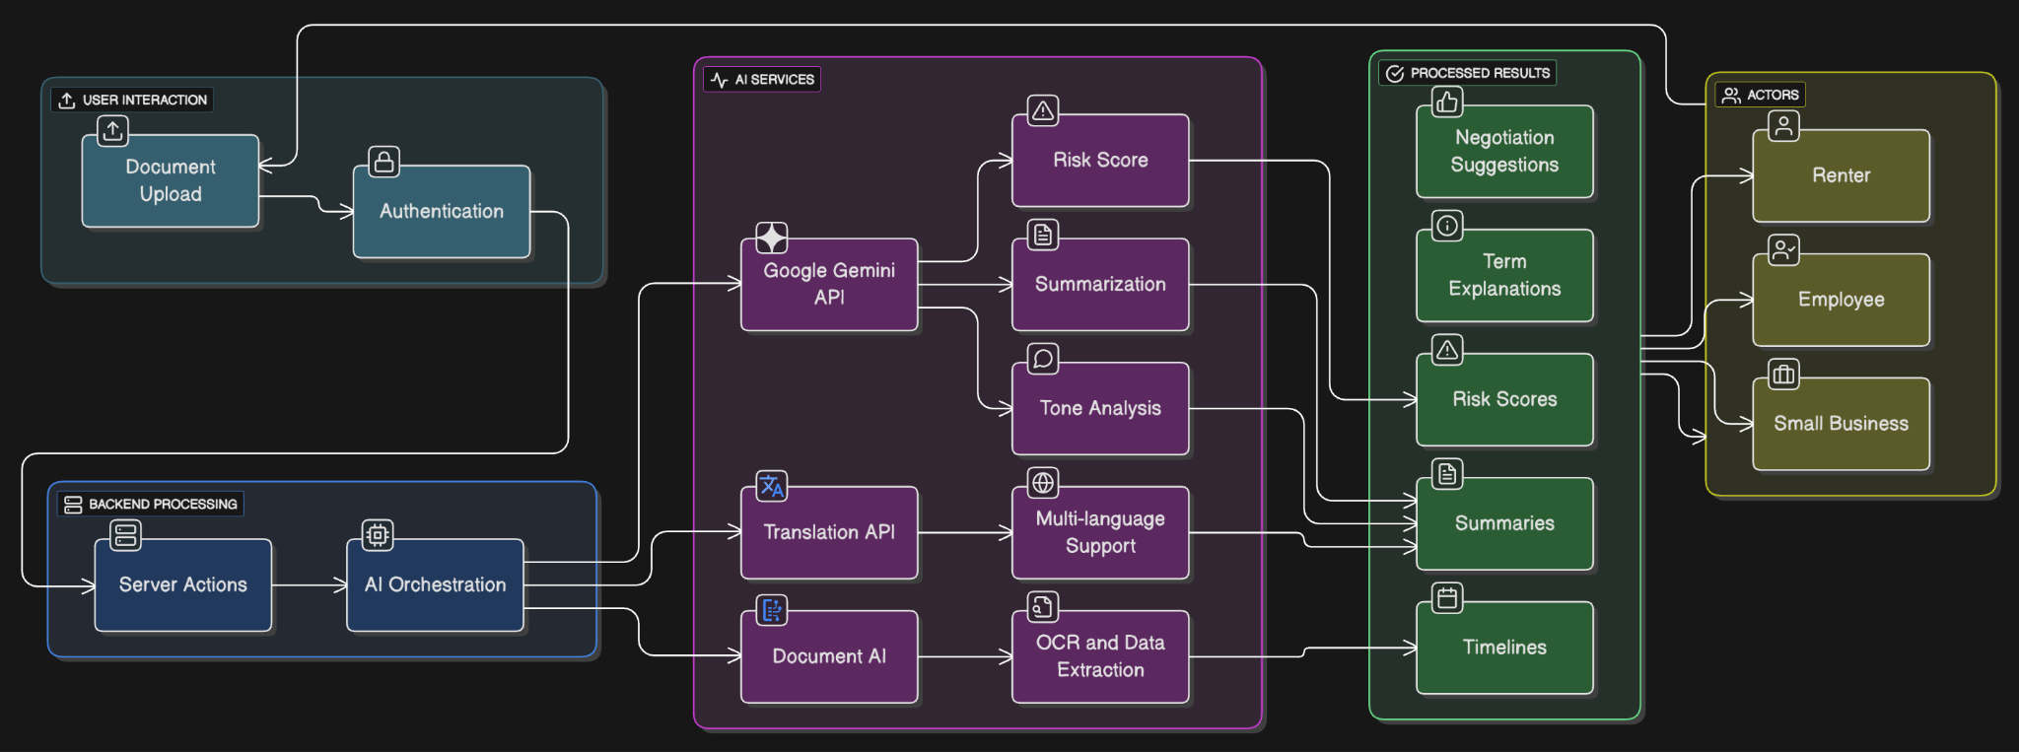This screenshot has height=752, width=2019.
Task: Click the BACKEND PROCESSING group label
Action: (151, 505)
